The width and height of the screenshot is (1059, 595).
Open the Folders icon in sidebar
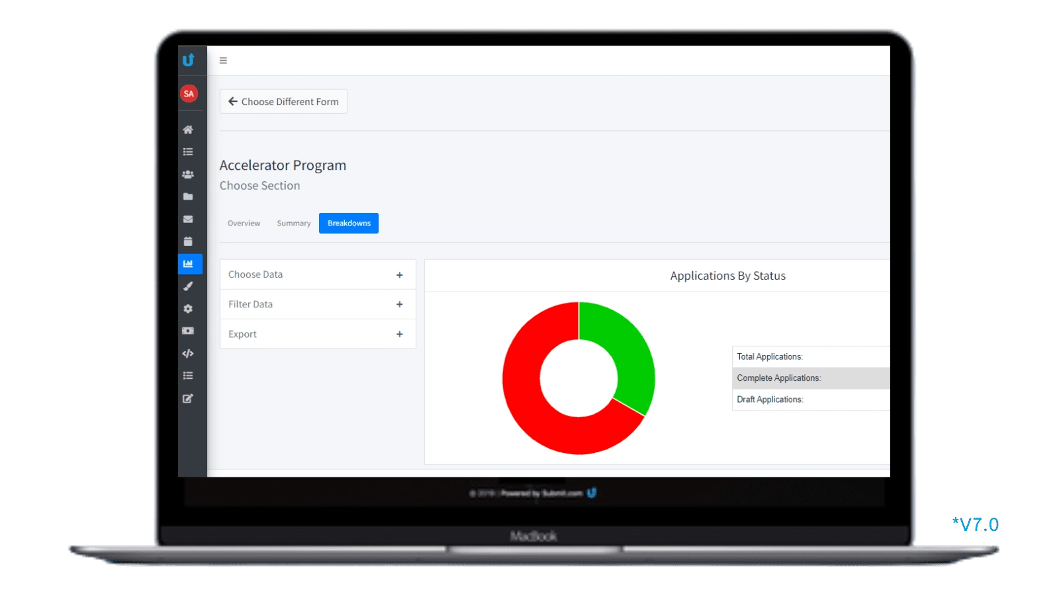pyautogui.click(x=189, y=196)
